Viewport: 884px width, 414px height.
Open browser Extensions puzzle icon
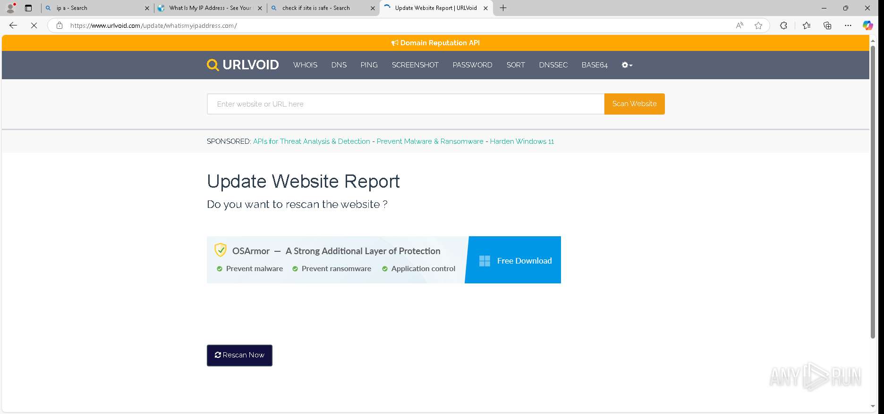[783, 25]
